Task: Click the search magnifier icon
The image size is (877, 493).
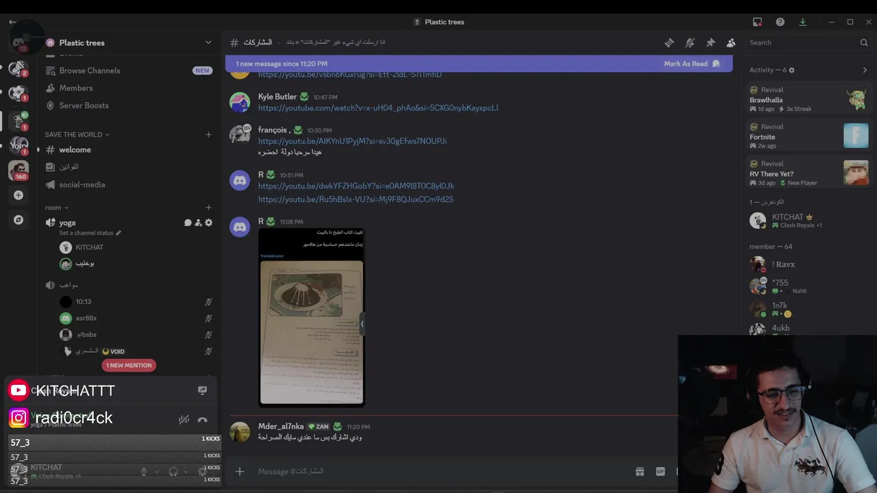Action: pyautogui.click(x=864, y=42)
